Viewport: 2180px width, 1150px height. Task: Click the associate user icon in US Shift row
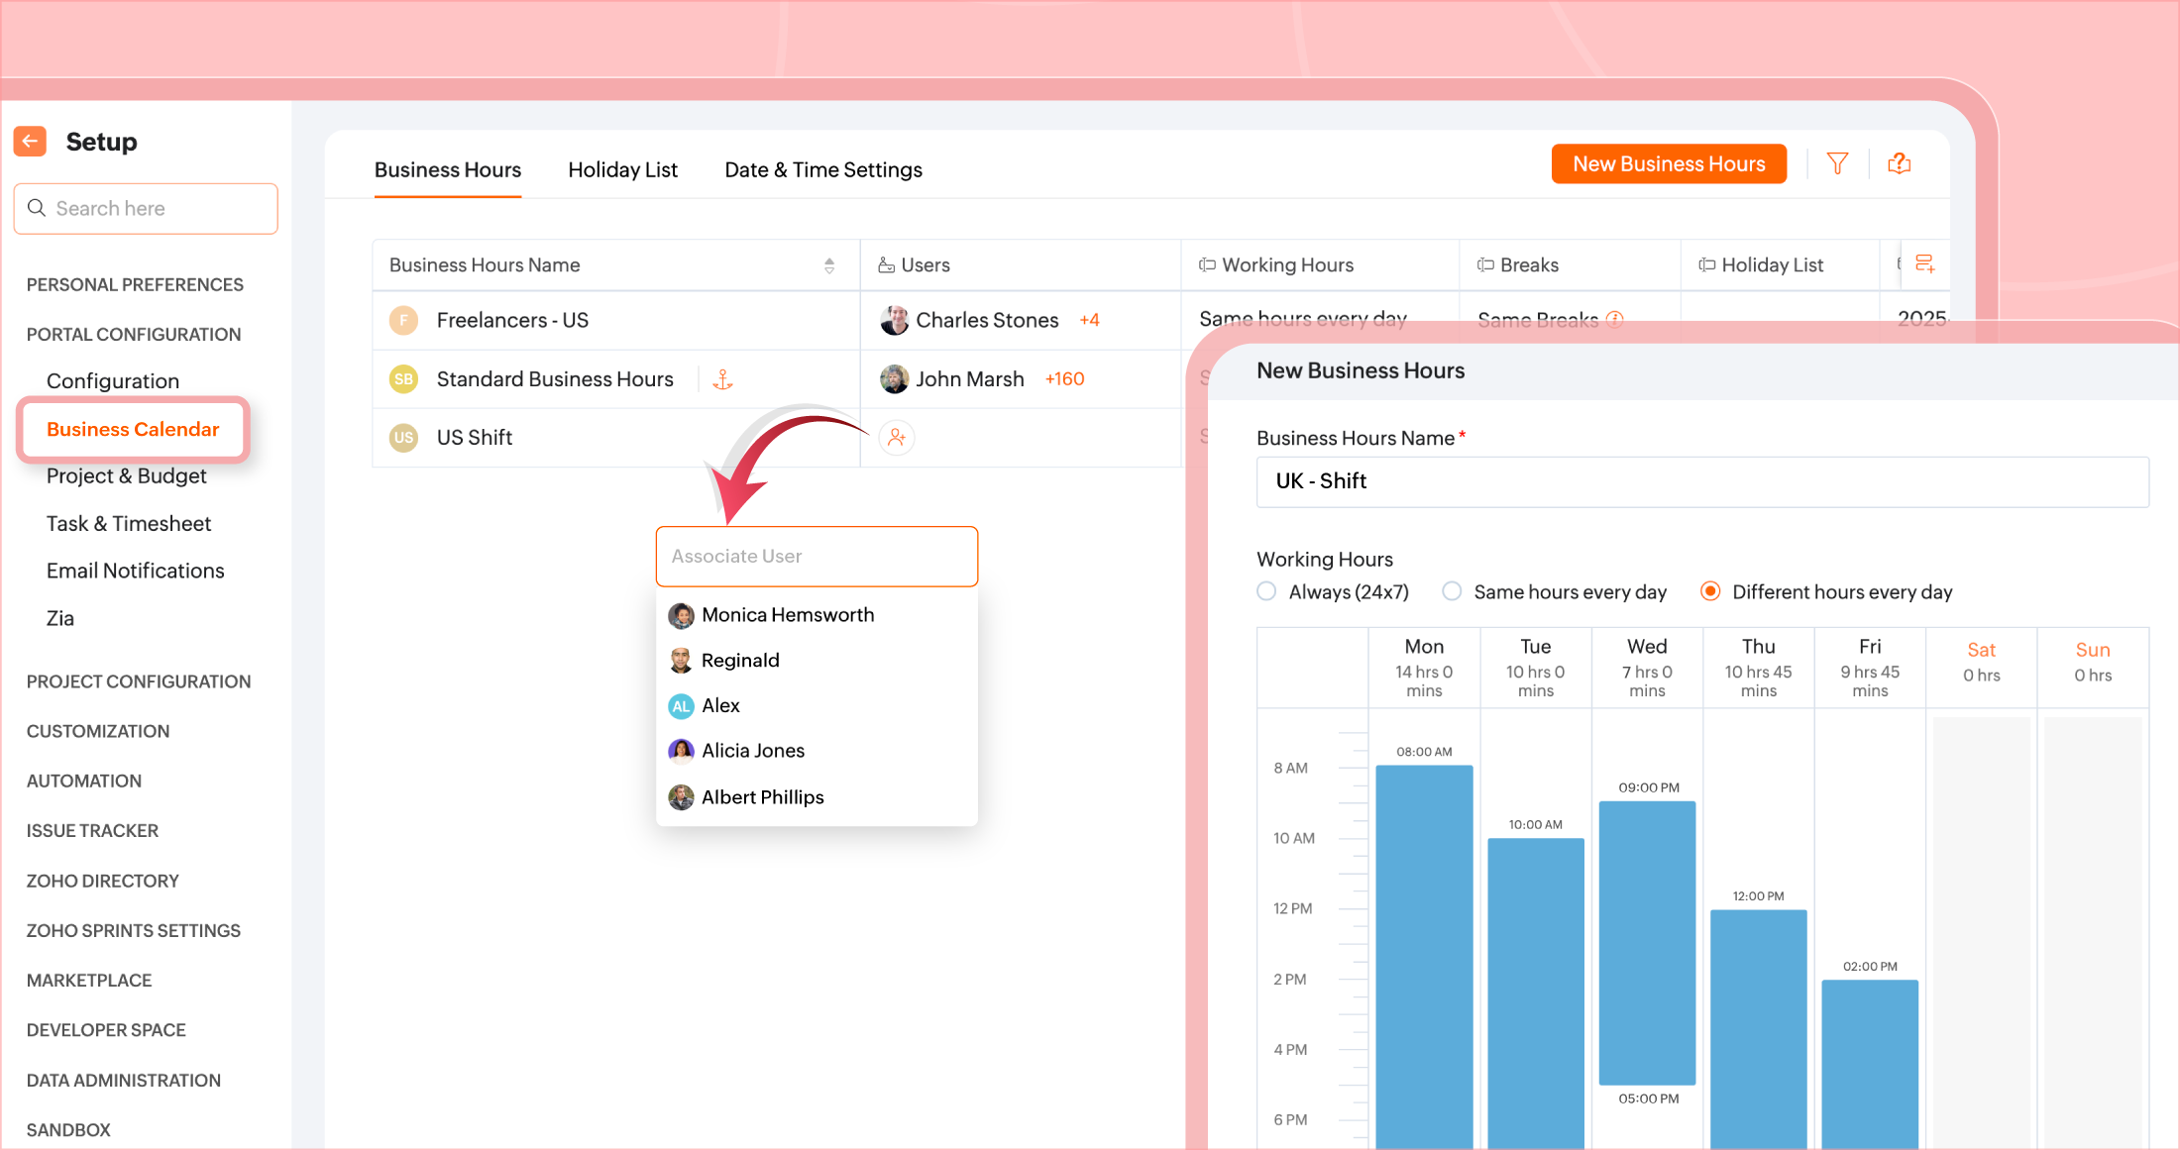click(896, 437)
